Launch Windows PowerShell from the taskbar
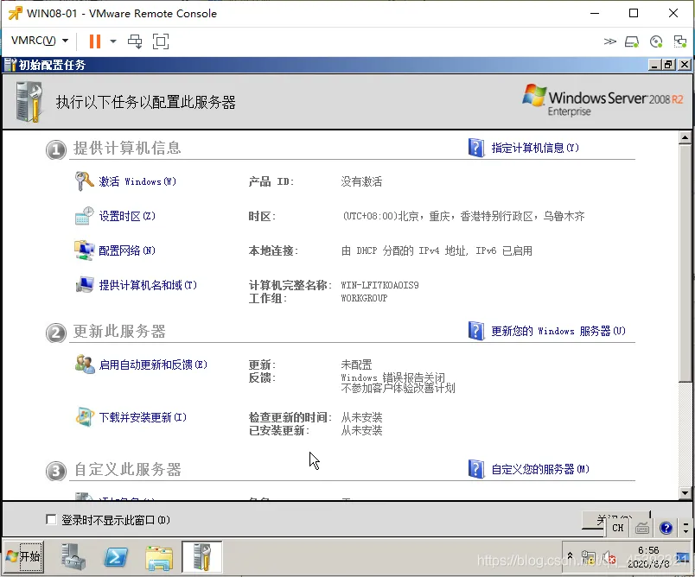695x577 pixels. point(116,556)
